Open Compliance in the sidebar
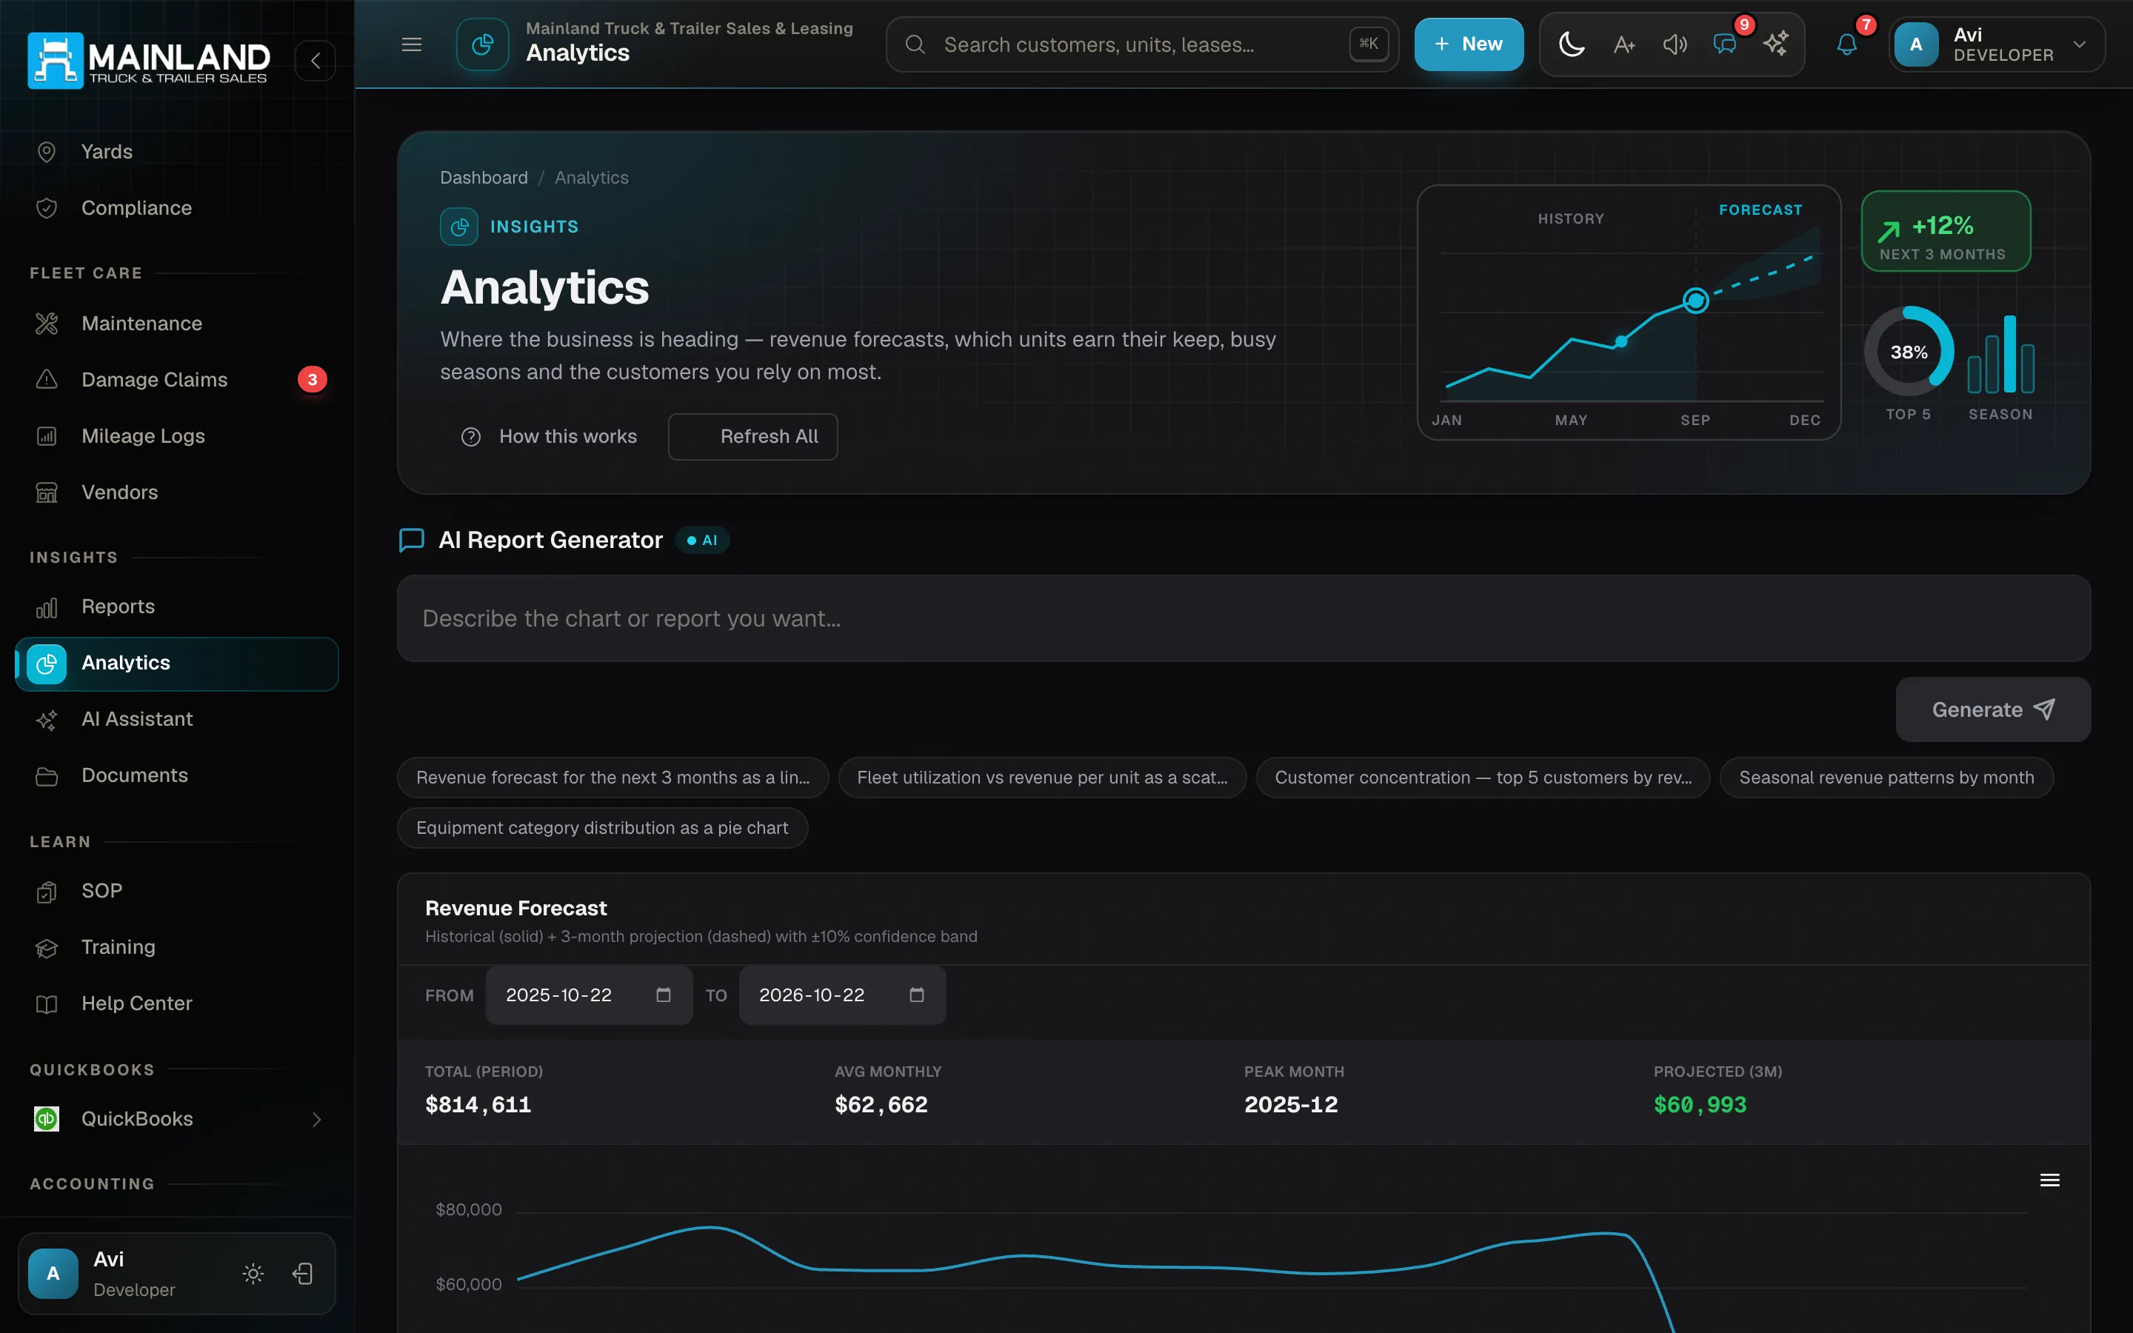 pyautogui.click(x=176, y=208)
